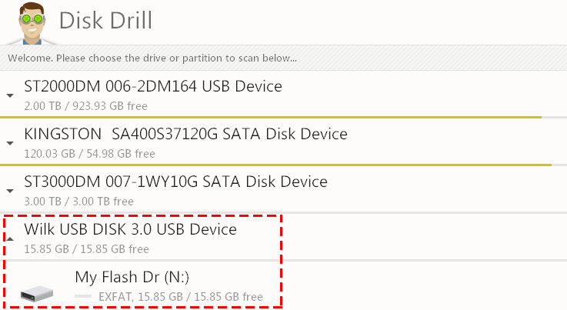
Task: Click the 2.00 TB / 923.93 GB free text
Action: click(85, 106)
